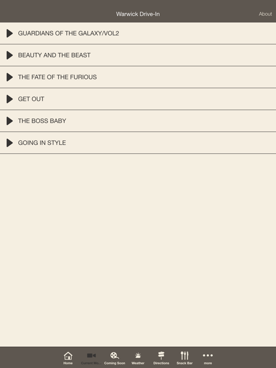Check the Weather sun-cloud icon

[138, 356]
